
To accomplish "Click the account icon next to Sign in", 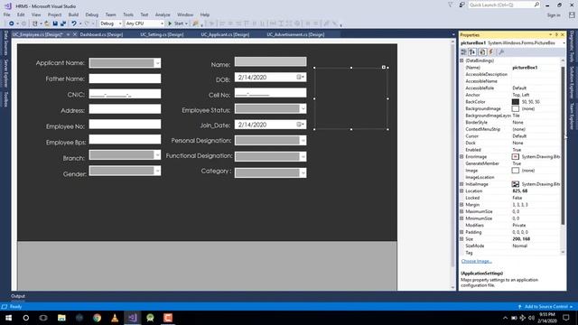I will click(x=572, y=14).
